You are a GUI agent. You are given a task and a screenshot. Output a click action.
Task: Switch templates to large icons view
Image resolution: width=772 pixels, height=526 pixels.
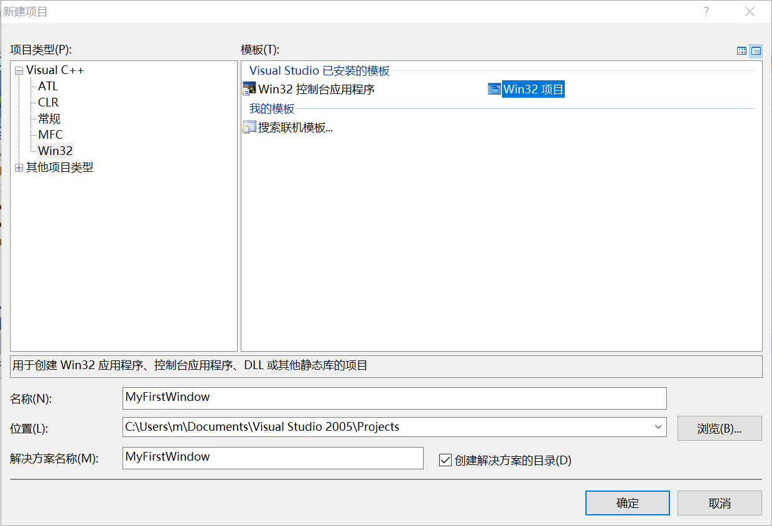pyautogui.click(x=742, y=51)
